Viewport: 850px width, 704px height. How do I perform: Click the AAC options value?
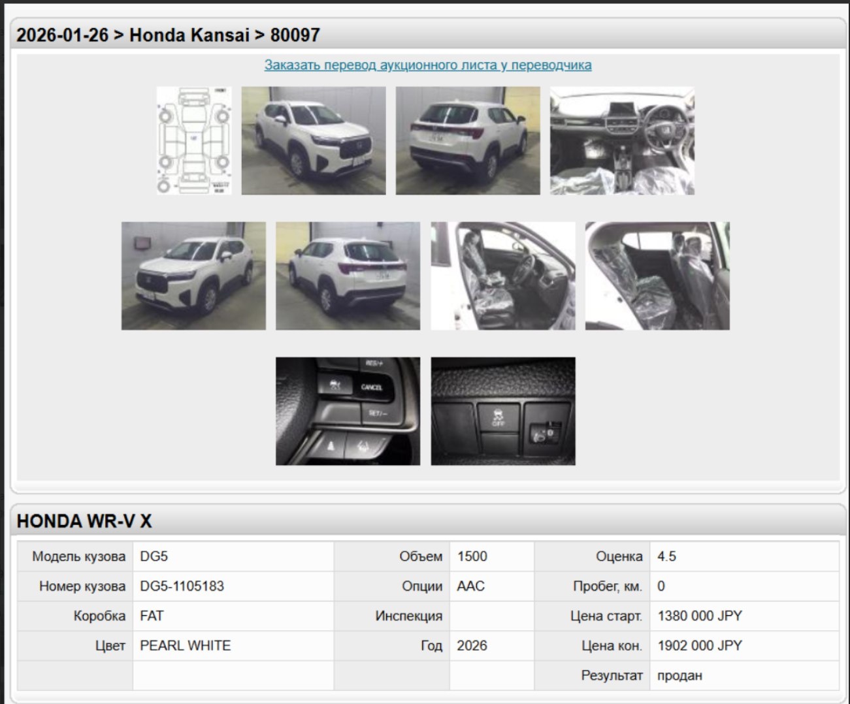click(471, 586)
